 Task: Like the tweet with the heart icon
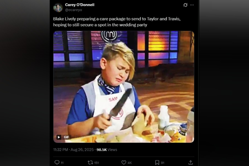point(124,162)
